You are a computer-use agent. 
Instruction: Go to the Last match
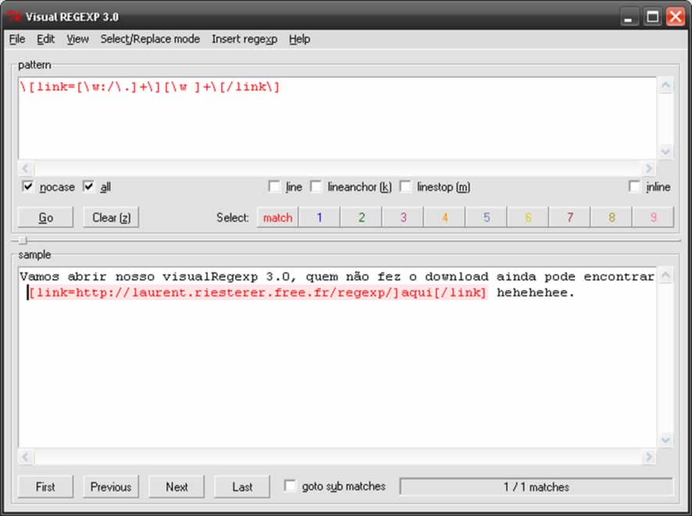242,486
